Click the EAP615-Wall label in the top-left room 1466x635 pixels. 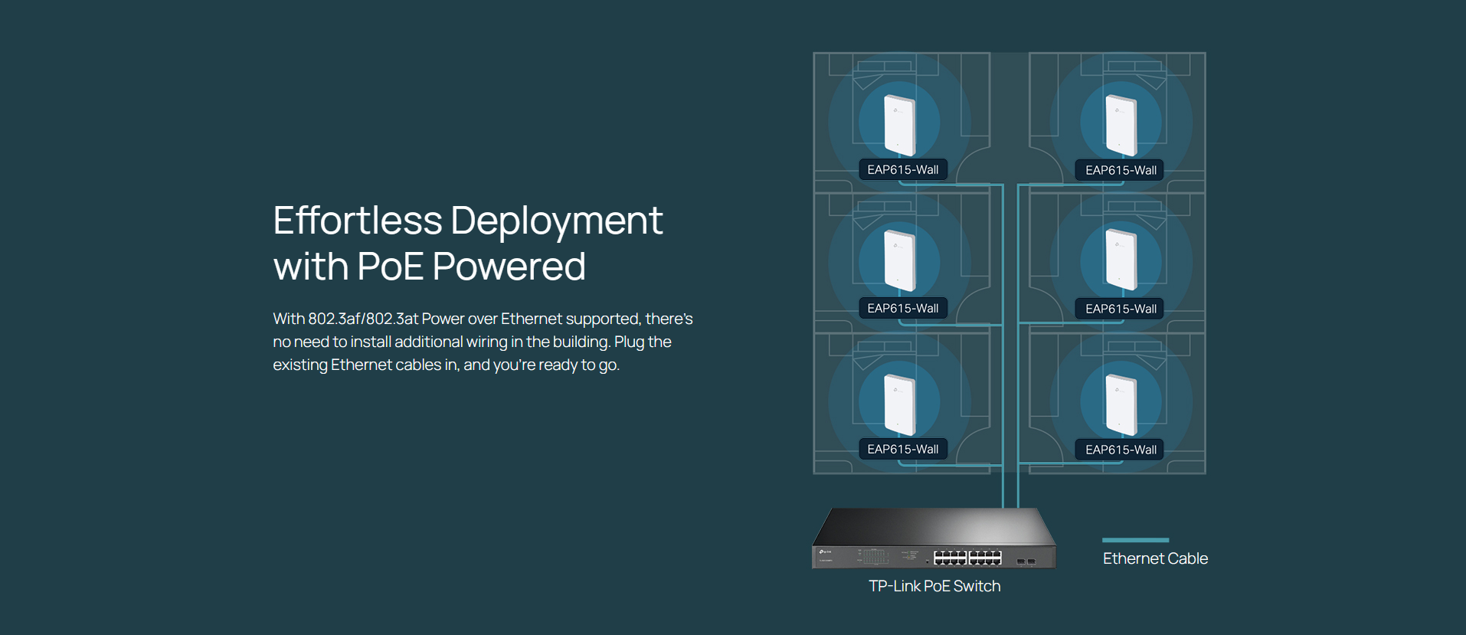click(903, 170)
